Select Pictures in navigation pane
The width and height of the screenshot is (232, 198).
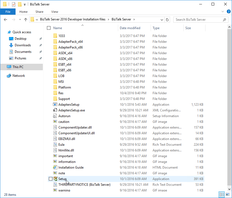coord(20,58)
